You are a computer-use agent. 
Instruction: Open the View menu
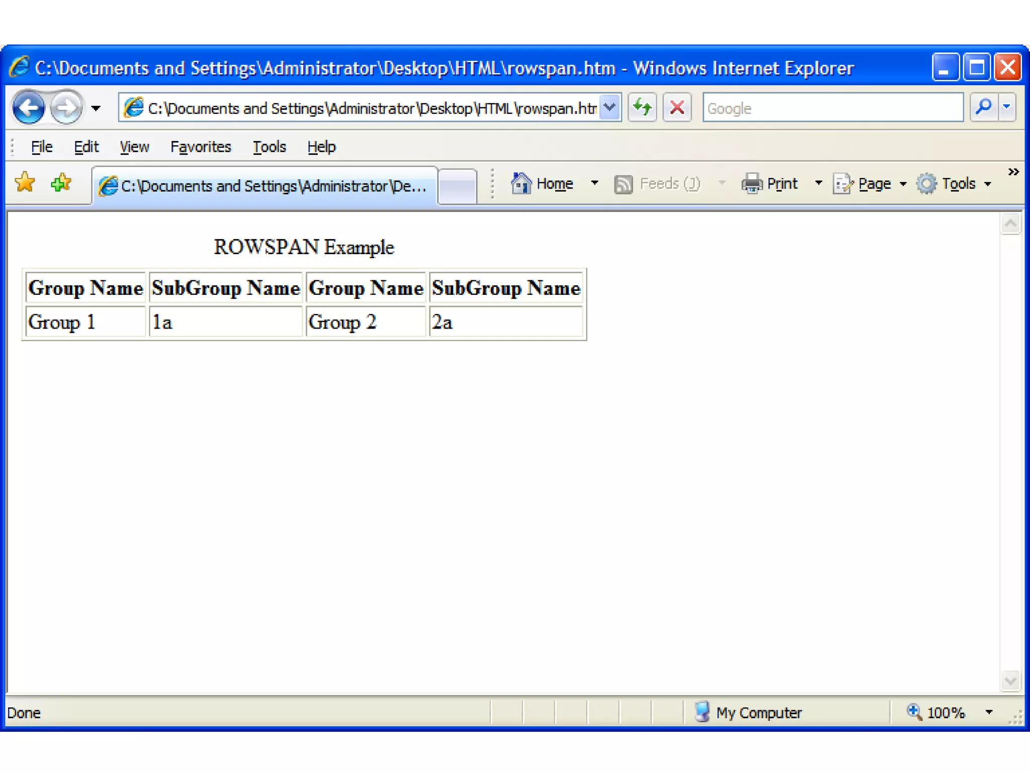click(x=134, y=147)
